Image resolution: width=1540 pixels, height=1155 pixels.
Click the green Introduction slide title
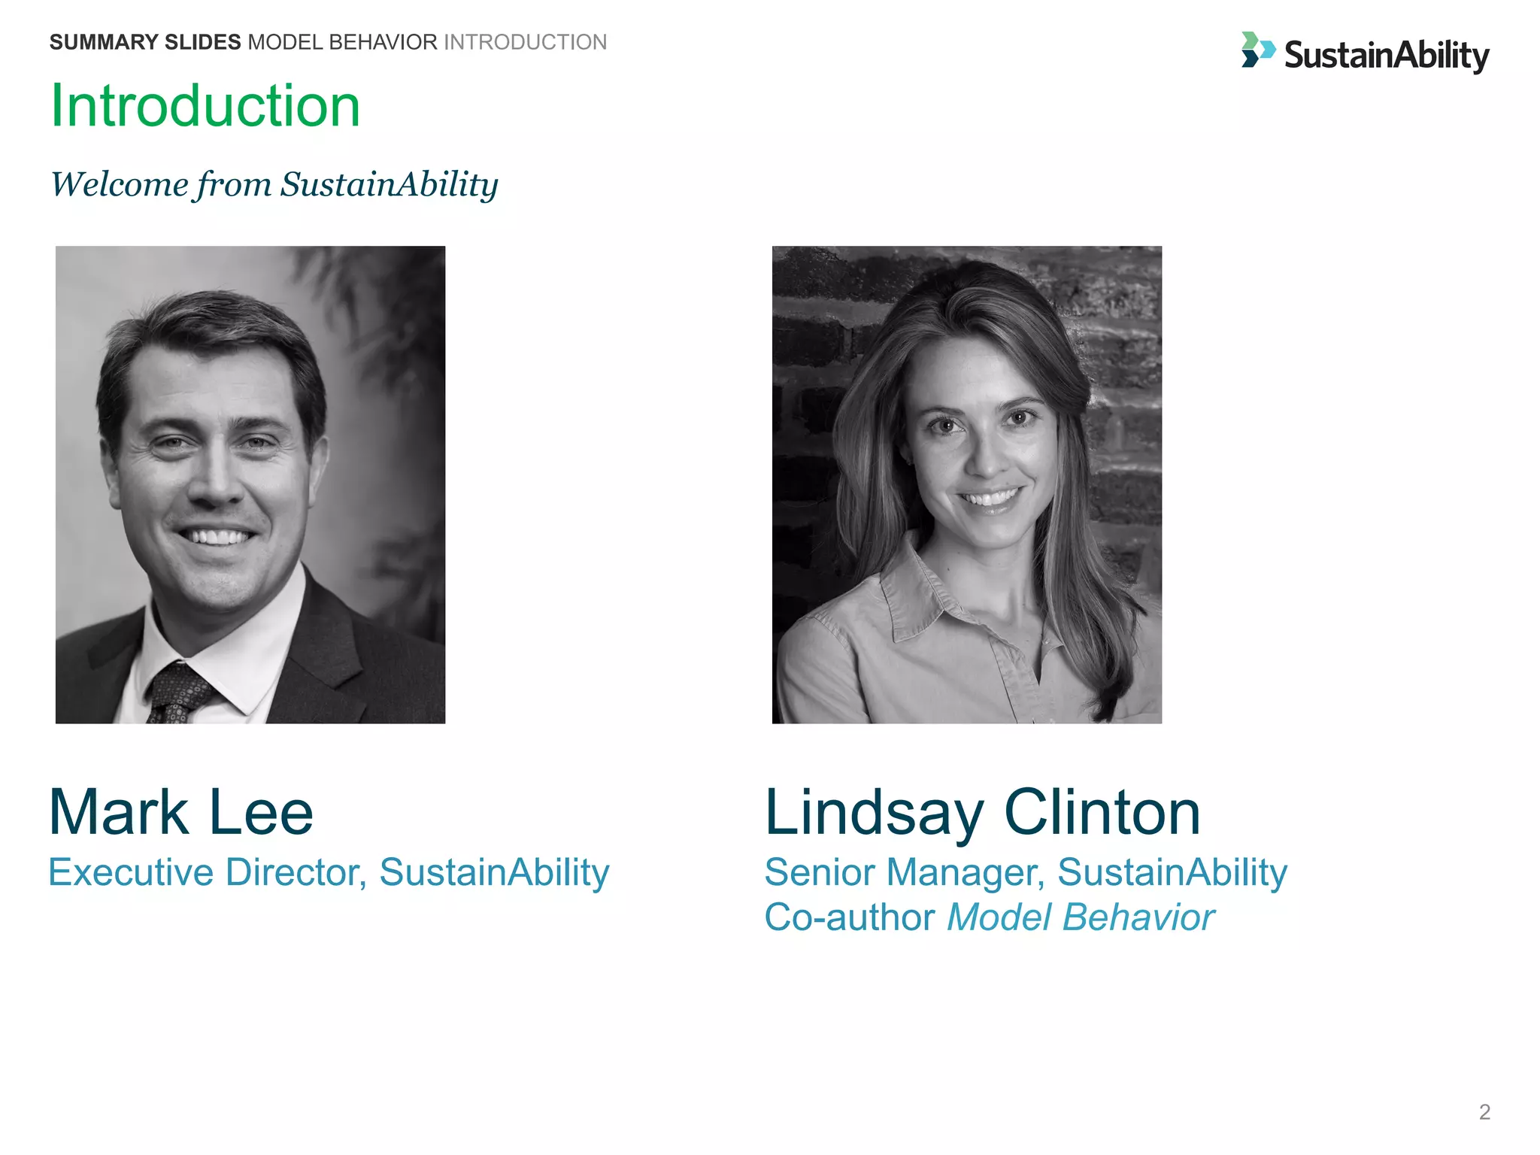pos(205,106)
